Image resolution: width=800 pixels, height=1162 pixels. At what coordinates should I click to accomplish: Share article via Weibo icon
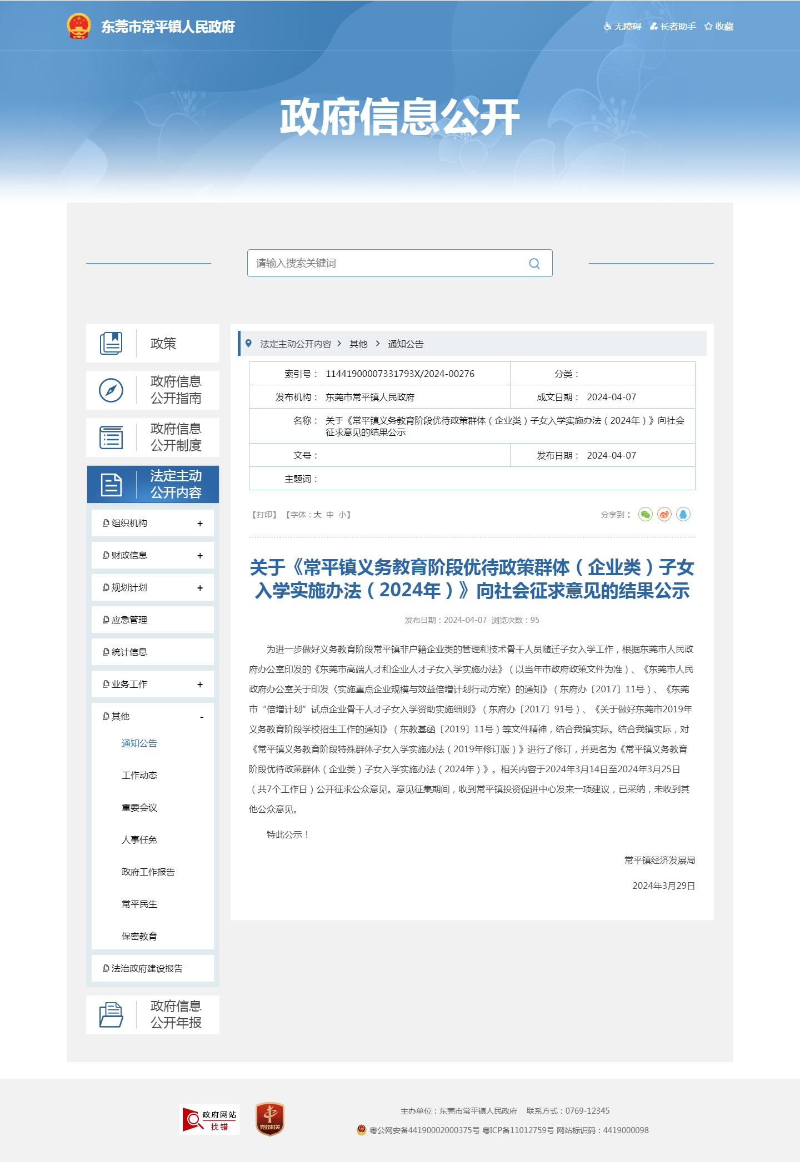pyautogui.click(x=664, y=515)
